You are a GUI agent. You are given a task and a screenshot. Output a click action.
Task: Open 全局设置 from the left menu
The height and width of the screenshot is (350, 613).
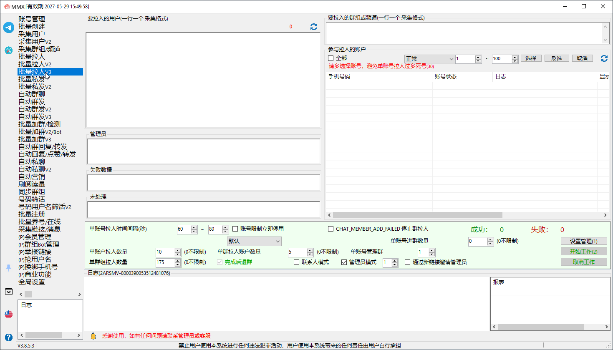pos(32,282)
